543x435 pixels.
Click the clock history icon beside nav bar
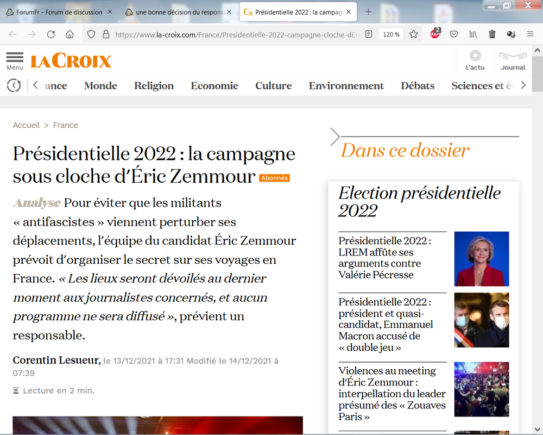(x=14, y=85)
